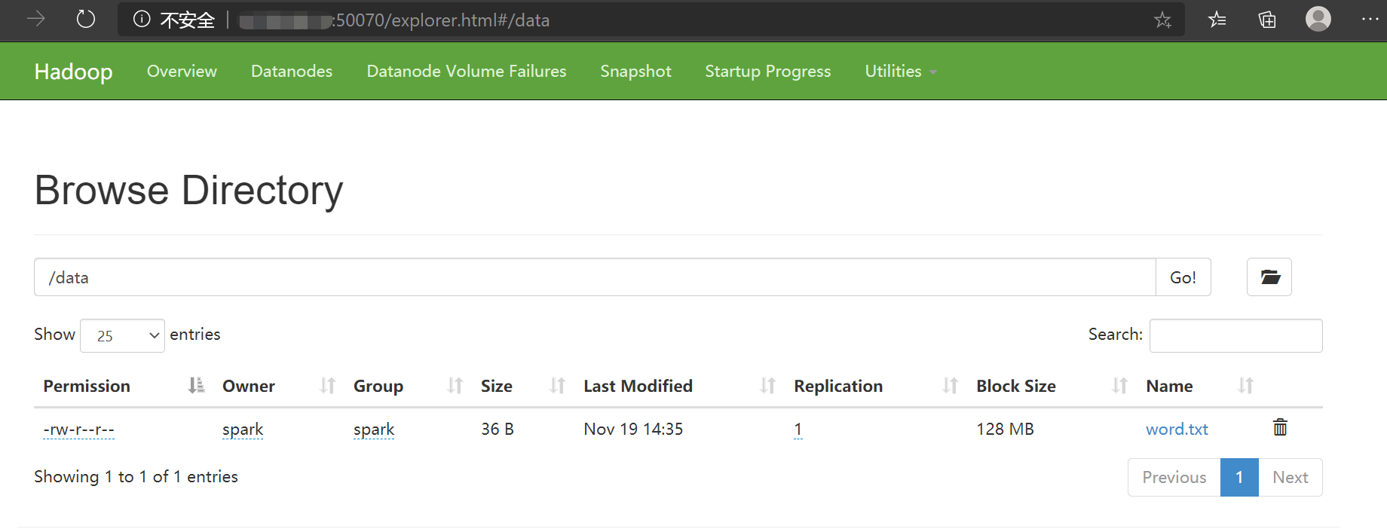Open the Show entries count dropdown

point(122,335)
